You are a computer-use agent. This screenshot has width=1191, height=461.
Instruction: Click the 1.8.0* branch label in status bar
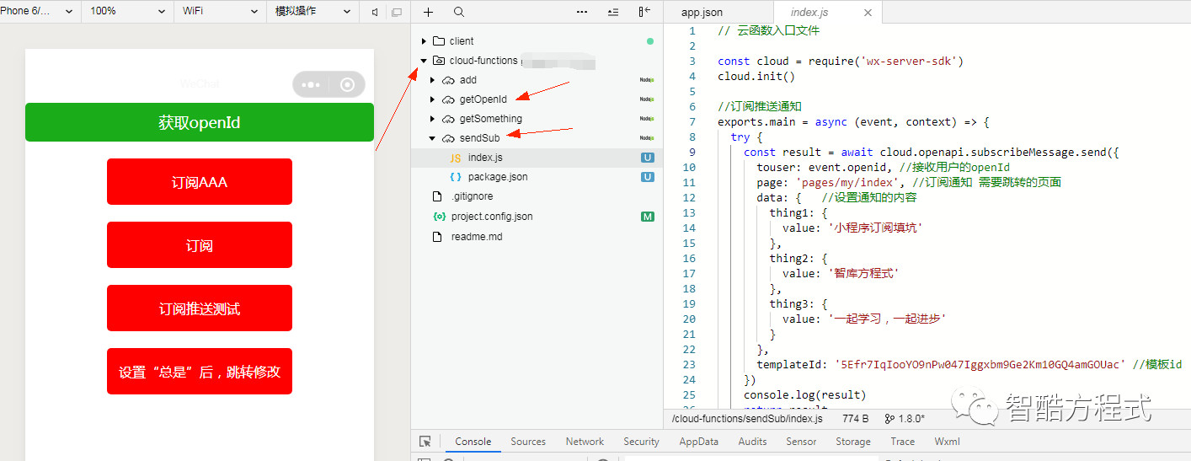pyautogui.click(x=911, y=418)
